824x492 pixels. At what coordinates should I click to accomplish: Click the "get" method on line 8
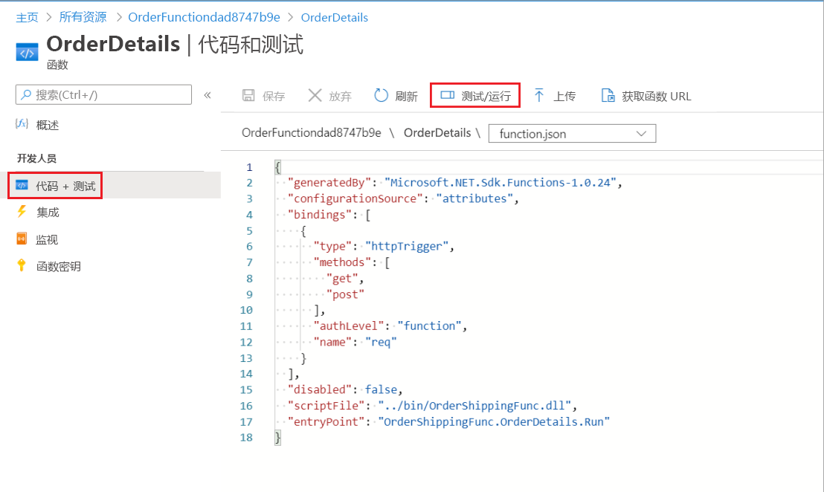coord(342,278)
